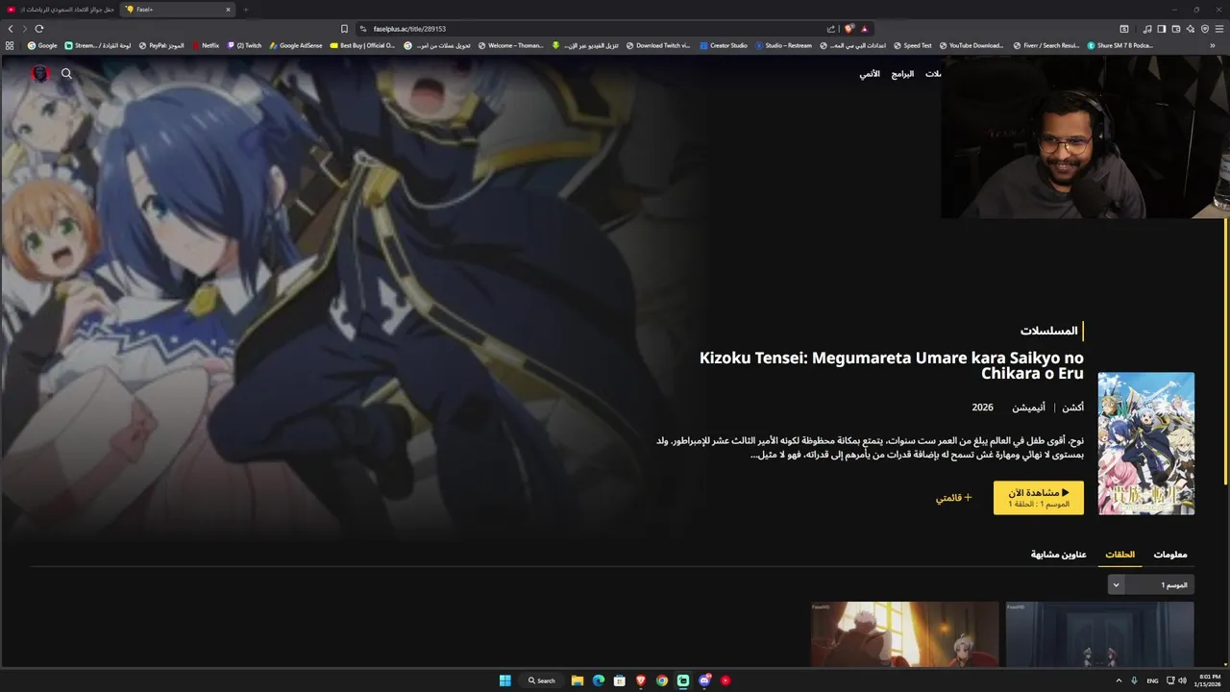Open the Download Twitch vi... bookmark
This screenshot has width=1230, height=692.
[658, 45]
